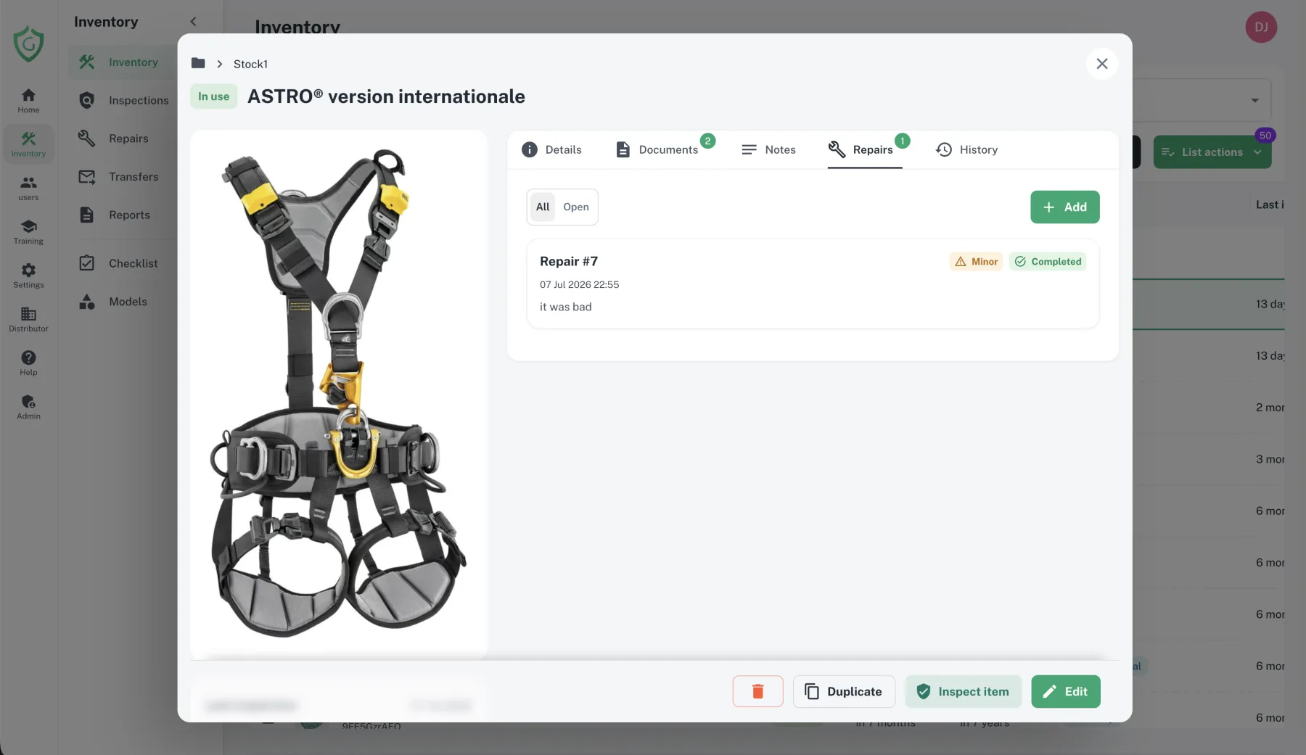1306x755 pixels.
Task: Open Admin in left rail
Action: [28, 406]
